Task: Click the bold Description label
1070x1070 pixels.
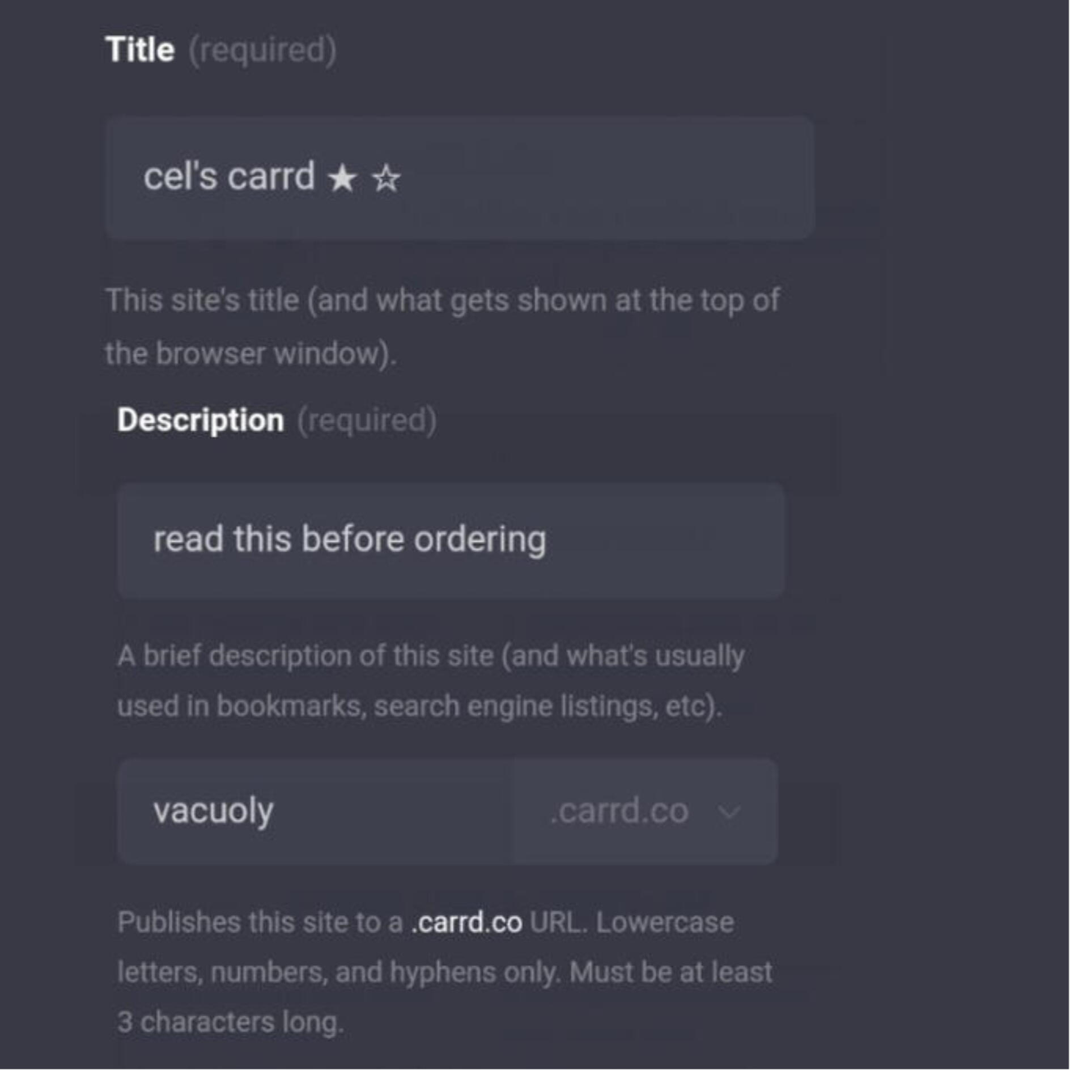Action: pyautogui.click(x=201, y=421)
